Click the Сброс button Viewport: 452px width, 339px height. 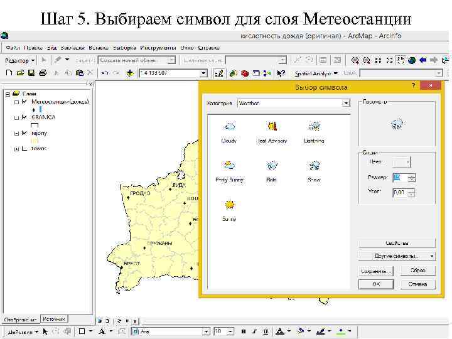pyautogui.click(x=418, y=271)
